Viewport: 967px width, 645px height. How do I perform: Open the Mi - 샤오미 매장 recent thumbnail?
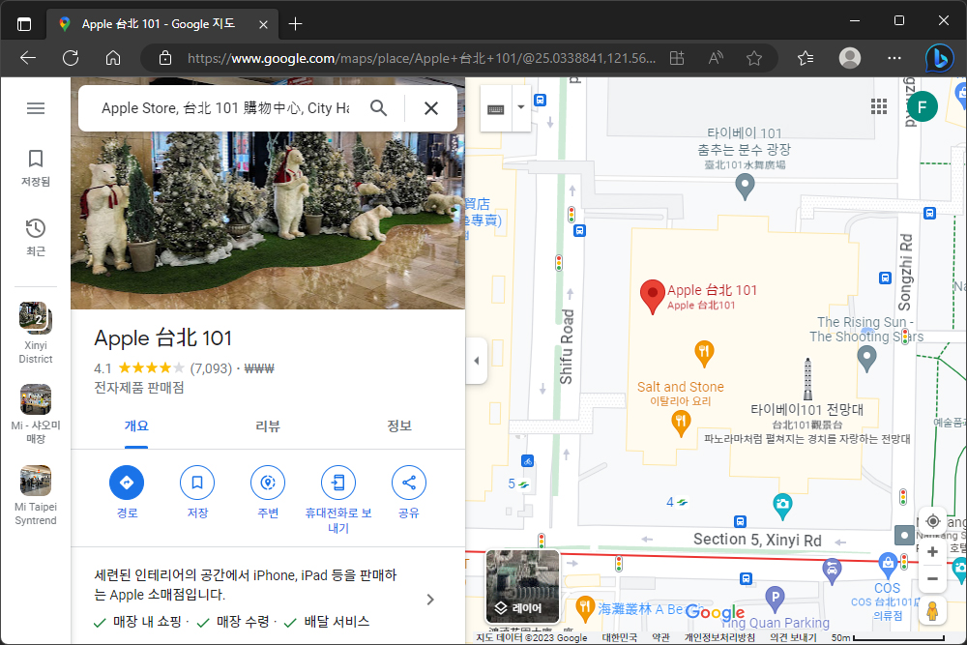click(36, 414)
